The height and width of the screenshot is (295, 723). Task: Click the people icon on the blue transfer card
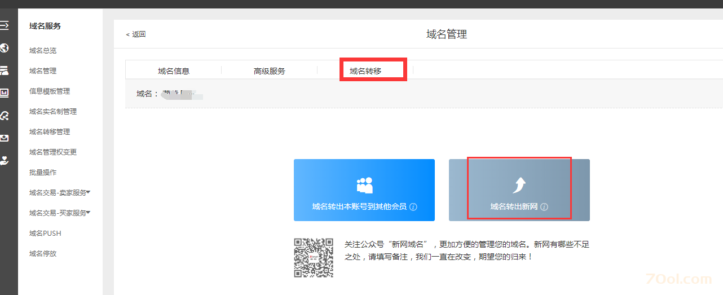pos(365,185)
